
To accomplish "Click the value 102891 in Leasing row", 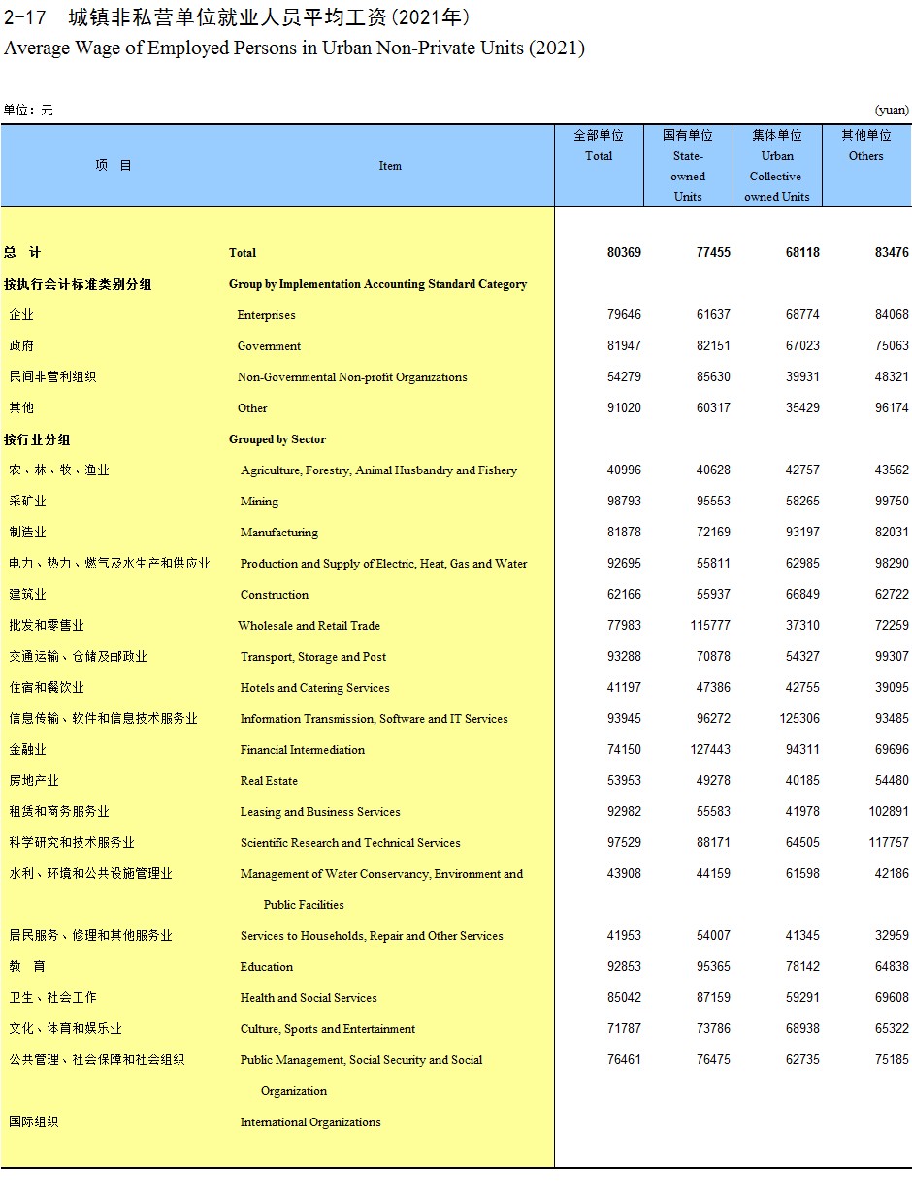I will tap(889, 812).
